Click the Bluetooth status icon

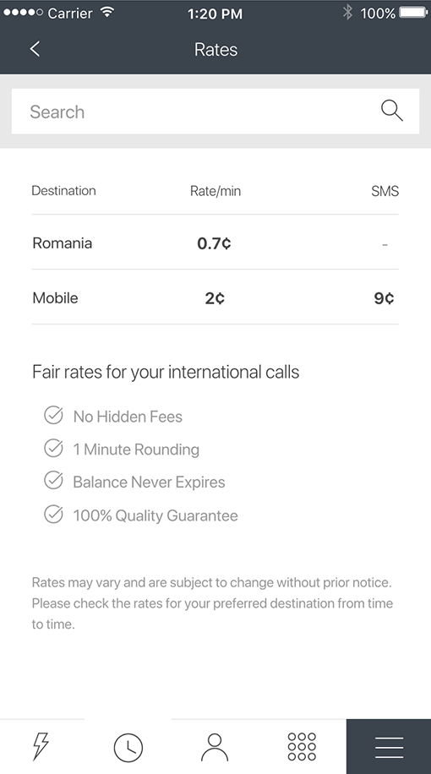[x=347, y=13]
